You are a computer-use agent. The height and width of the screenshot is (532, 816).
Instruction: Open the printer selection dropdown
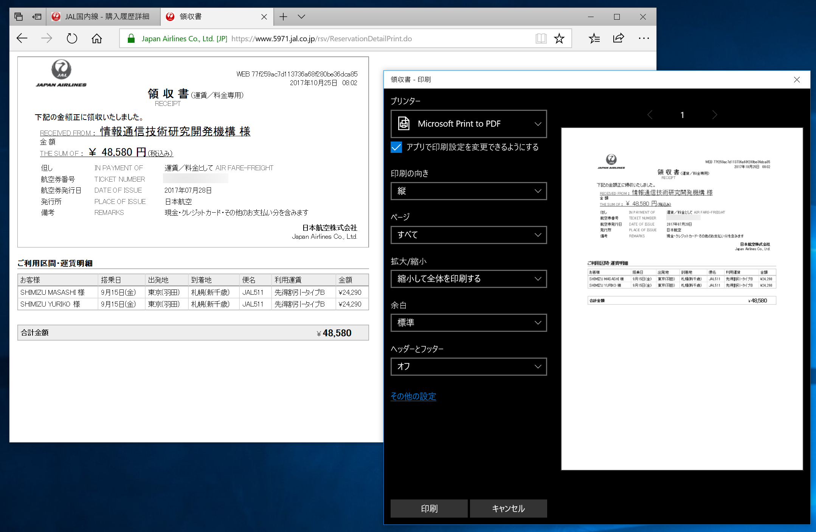pyautogui.click(x=469, y=124)
